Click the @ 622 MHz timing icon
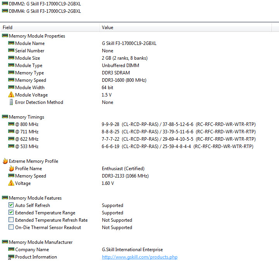 (x=11, y=139)
